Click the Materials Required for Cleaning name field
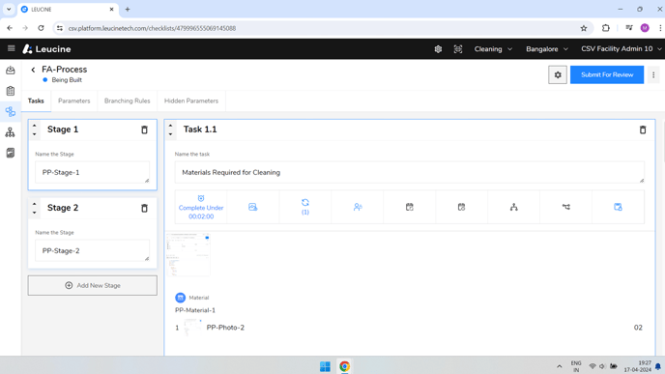The width and height of the screenshot is (665, 374). click(x=409, y=173)
